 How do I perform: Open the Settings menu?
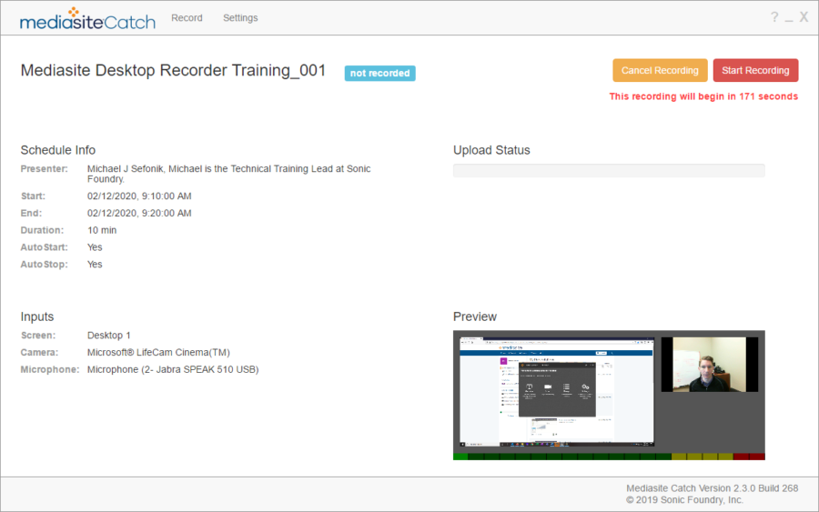coord(240,18)
